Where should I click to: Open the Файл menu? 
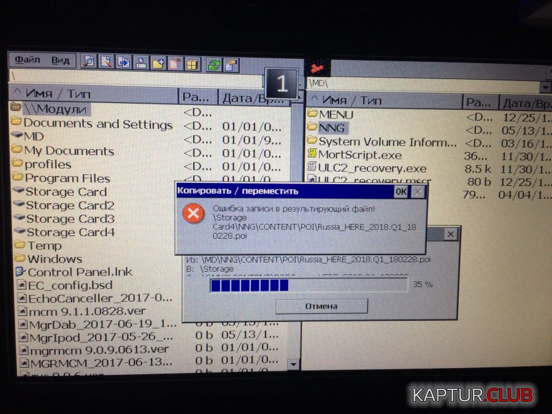[28, 60]
